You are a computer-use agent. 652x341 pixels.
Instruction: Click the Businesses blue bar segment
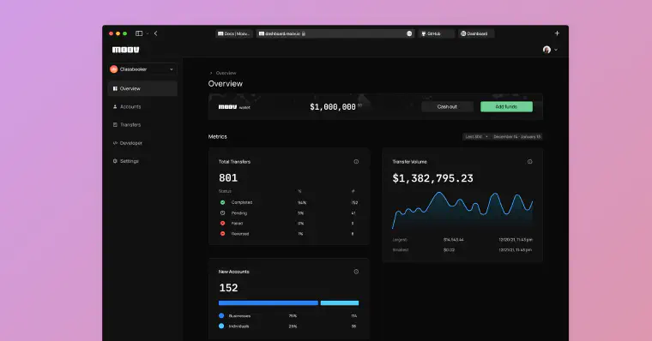[269, 303]
